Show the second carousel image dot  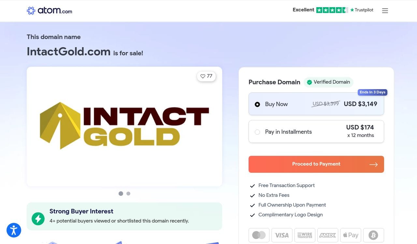click(x=128, y=194)
